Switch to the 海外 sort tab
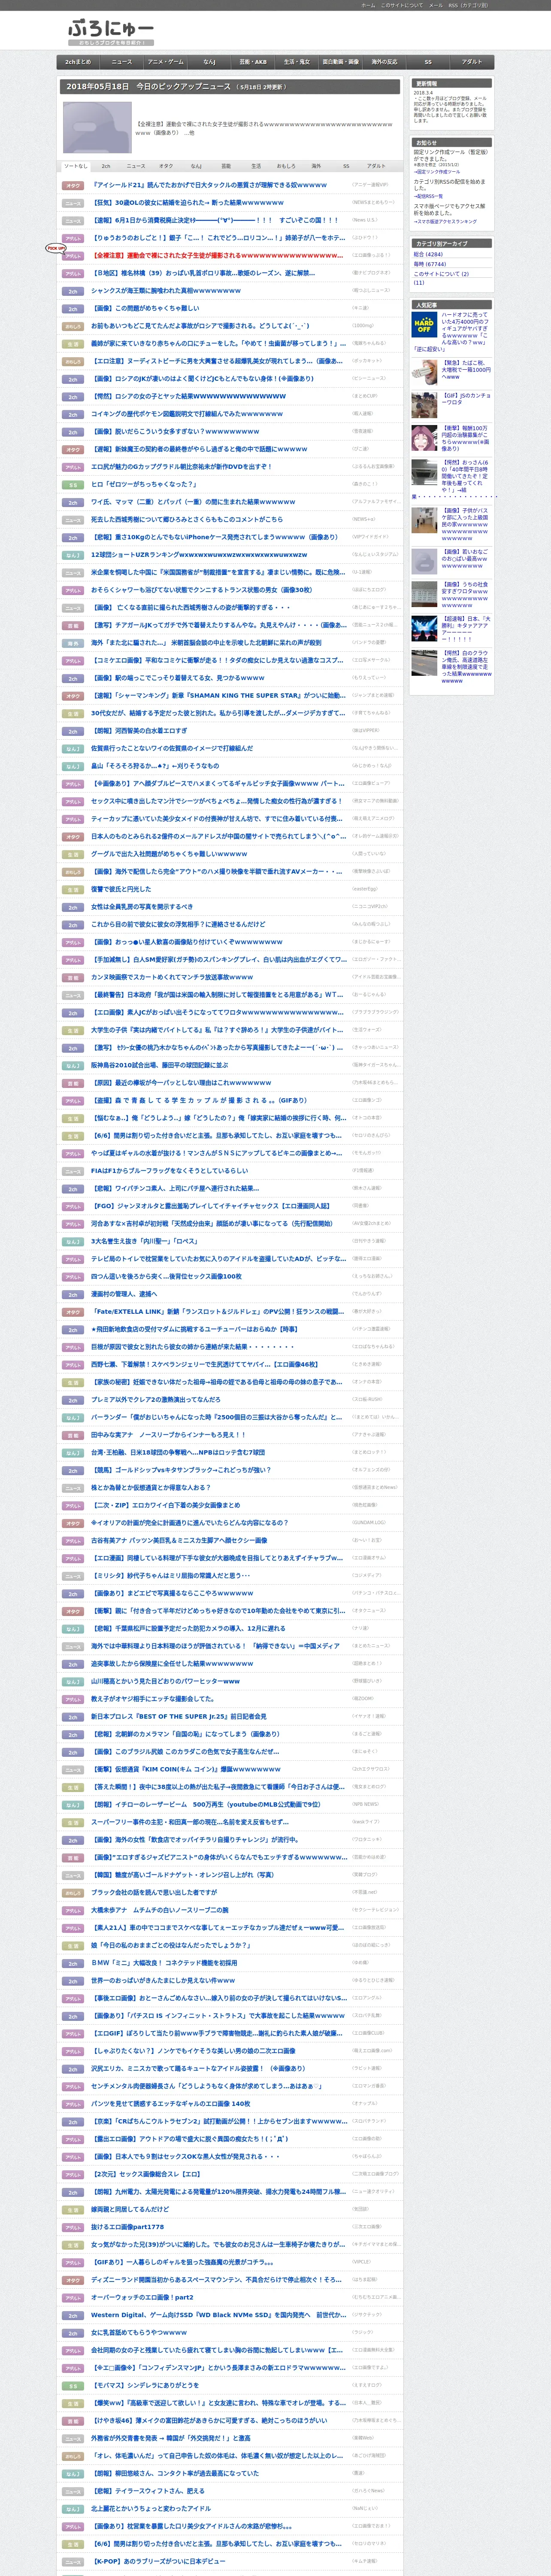The height and width of the screenshot is (2576, 551). coord(316,166)
